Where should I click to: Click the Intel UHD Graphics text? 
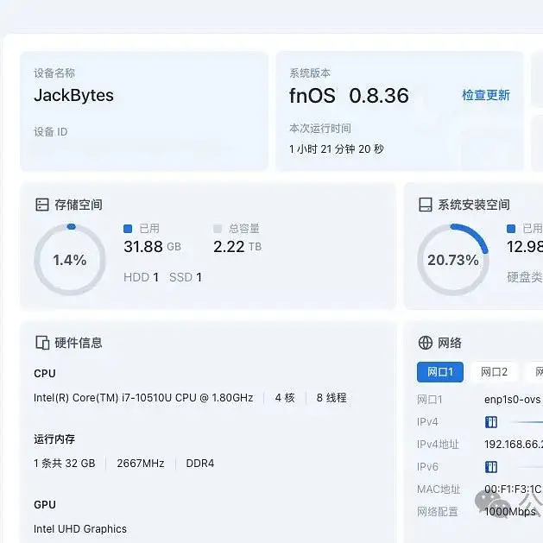80,529
